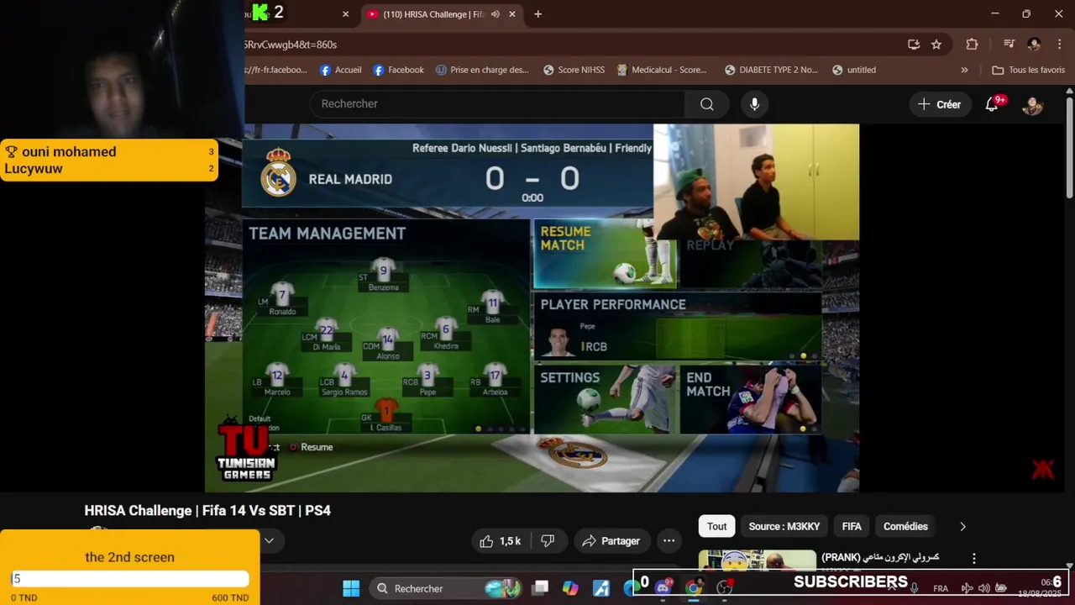
Task: Click the Créer button
Action: (x=939, y=104)
